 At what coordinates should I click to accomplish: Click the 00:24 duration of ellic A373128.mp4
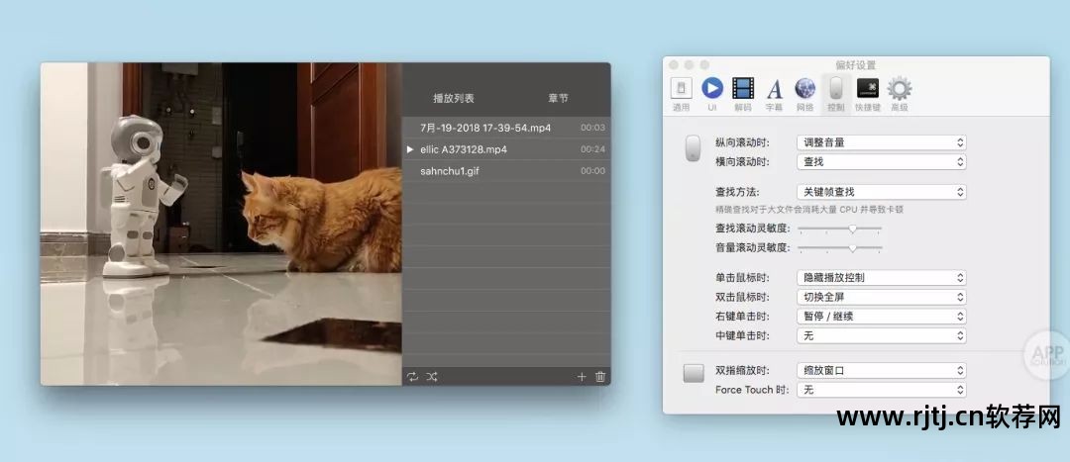click(592, 149)
